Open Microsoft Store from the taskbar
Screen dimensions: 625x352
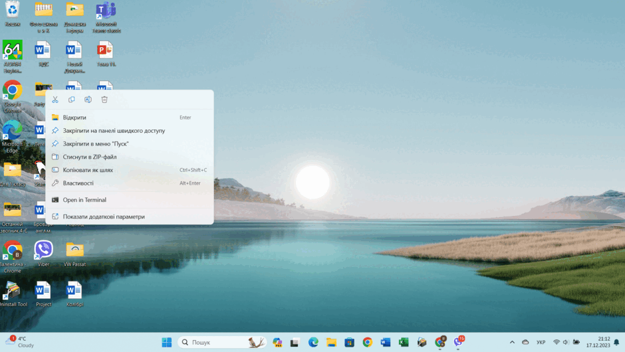(x=350, y=342)
